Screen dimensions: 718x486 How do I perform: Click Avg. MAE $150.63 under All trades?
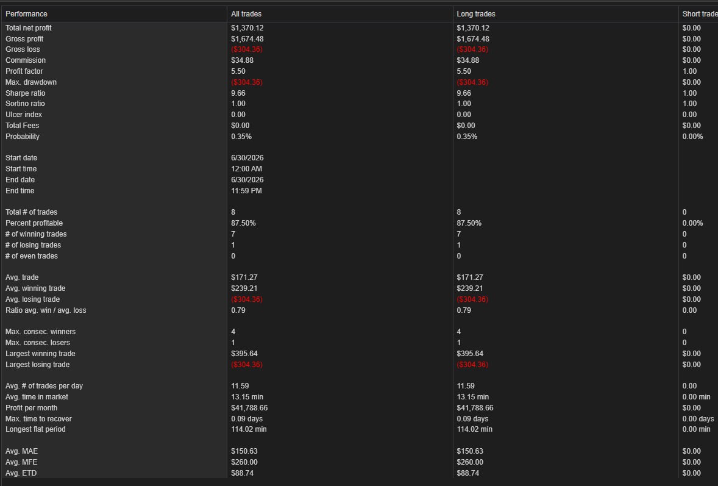[x=244, y=452]
